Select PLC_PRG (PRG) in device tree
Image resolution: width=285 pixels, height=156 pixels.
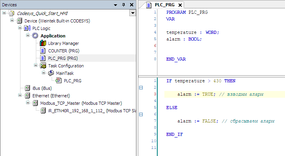(63, 58)
